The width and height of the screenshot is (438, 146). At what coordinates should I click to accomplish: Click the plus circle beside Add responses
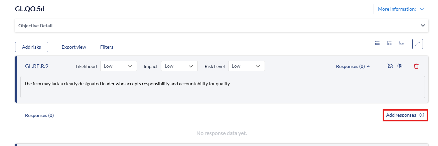tap(422, 115)
